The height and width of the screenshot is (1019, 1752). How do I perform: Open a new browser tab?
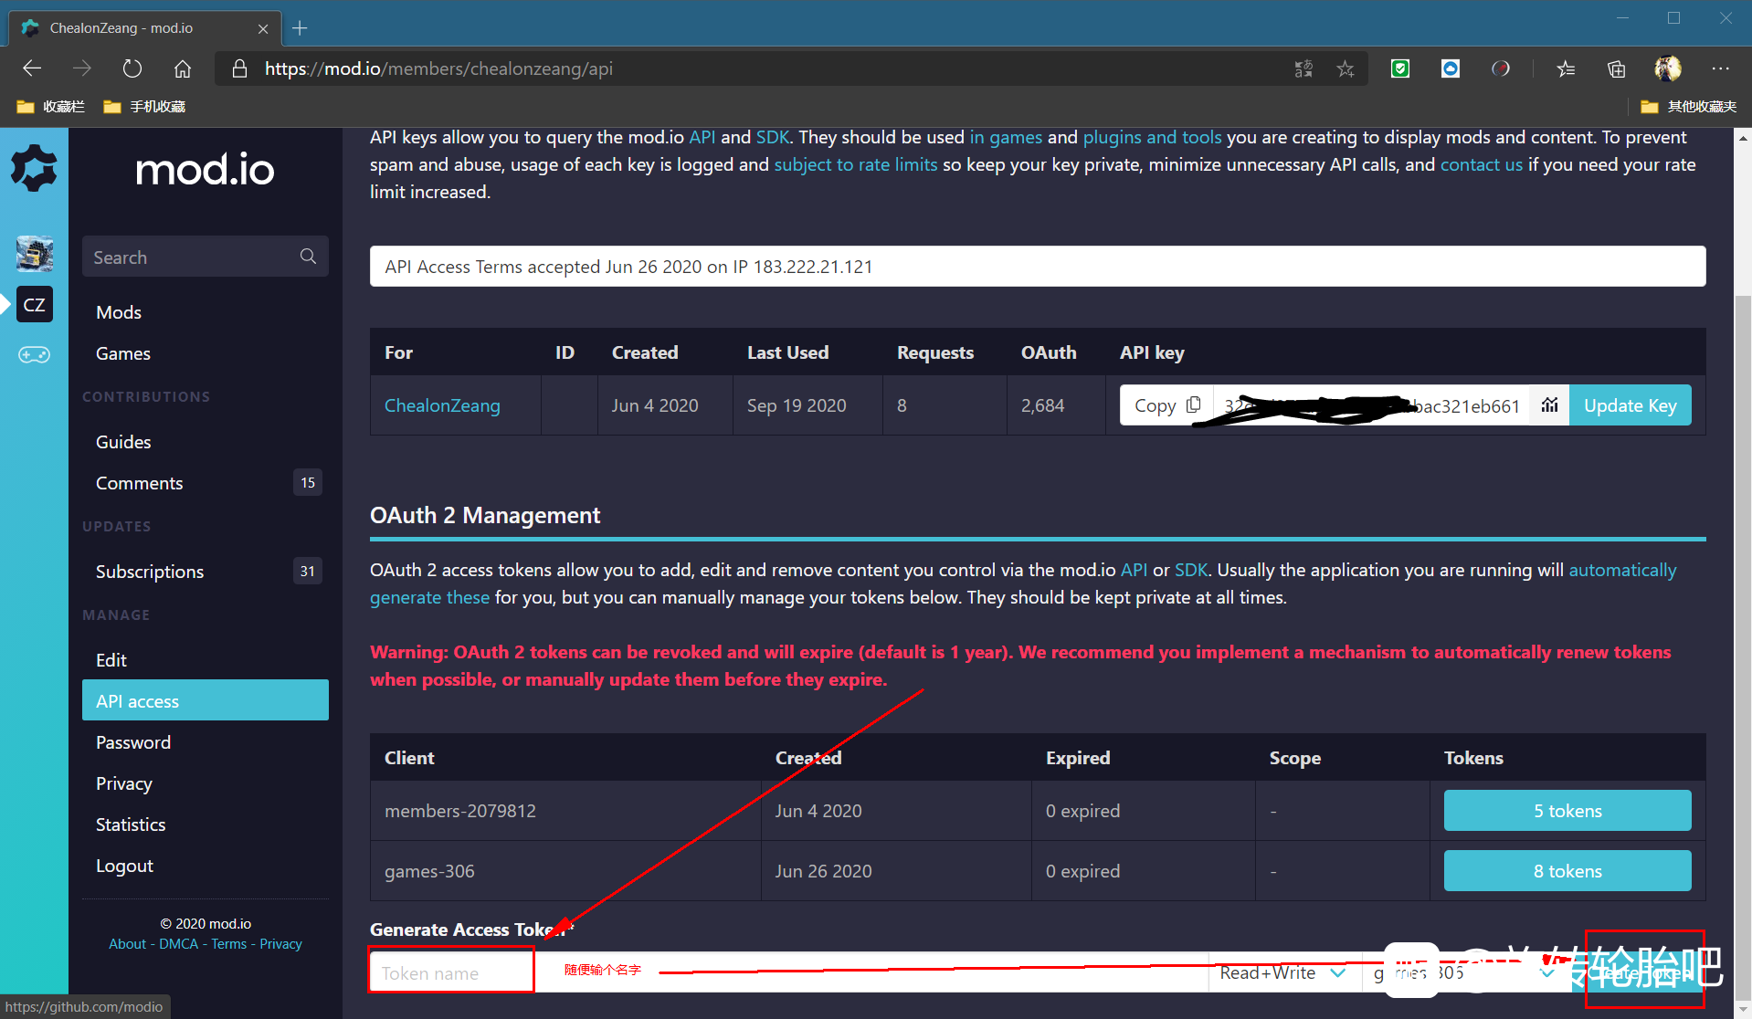300,28
